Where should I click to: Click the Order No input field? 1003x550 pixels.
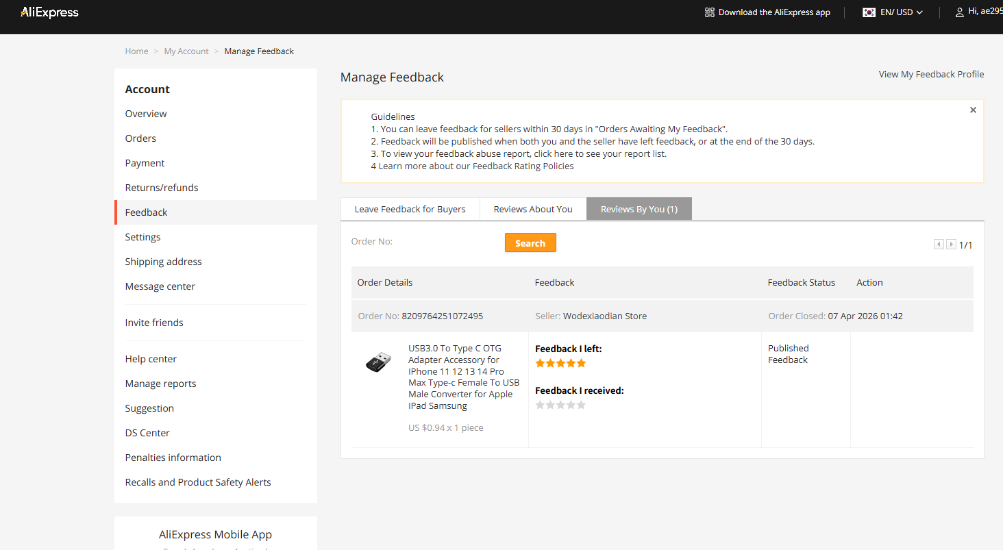[x=449, y=242]
